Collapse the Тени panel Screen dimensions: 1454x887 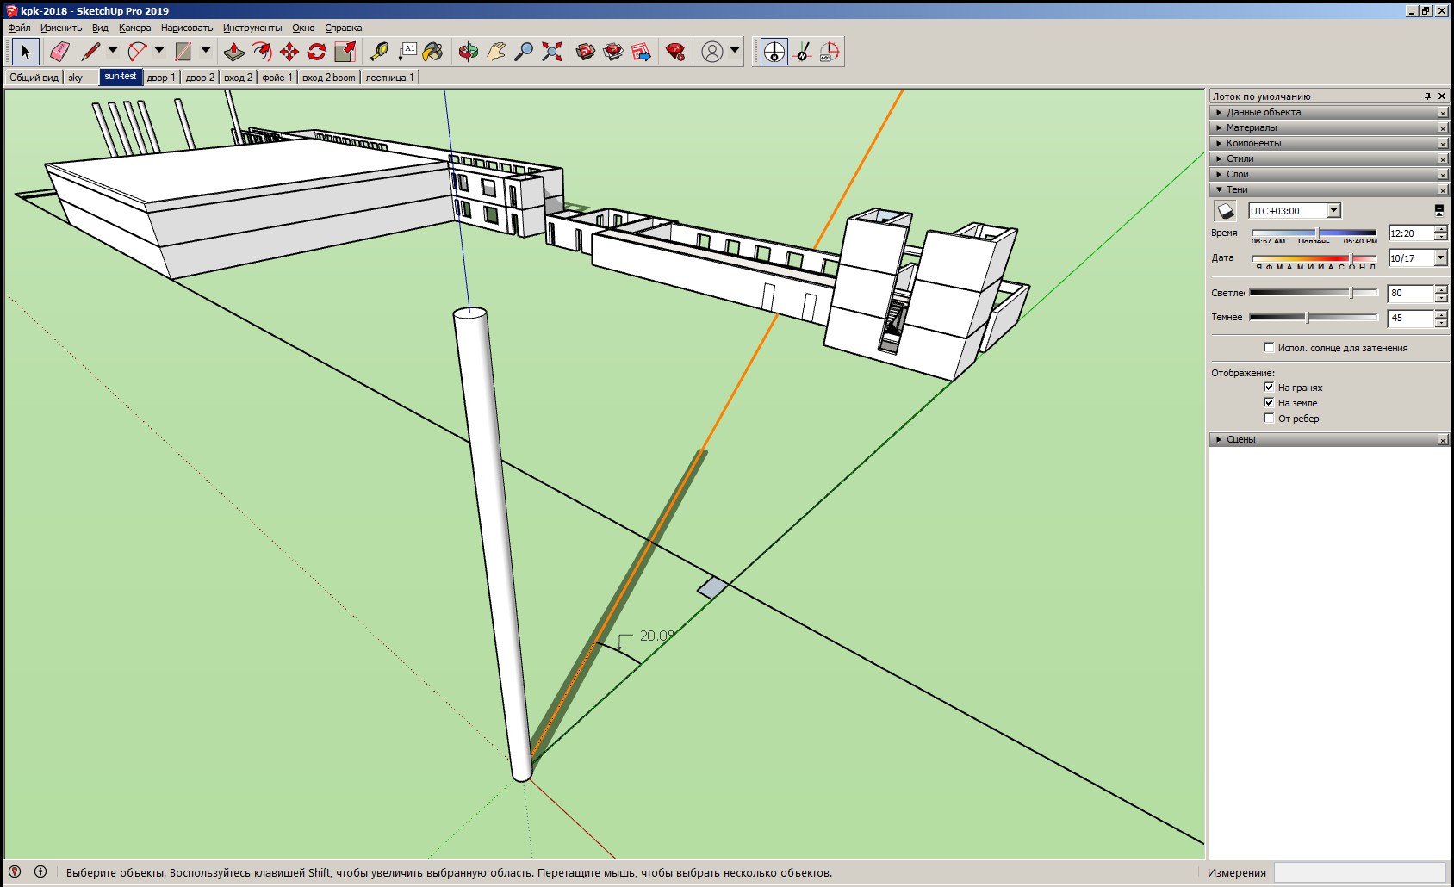tap(1329, 189)
